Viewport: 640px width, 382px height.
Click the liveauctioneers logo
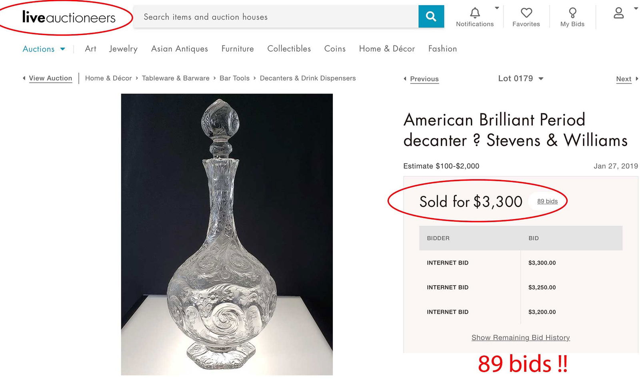click(x=69, y=17)
